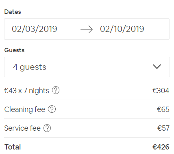Click the €57 service fee amount
The image size is (174, 154).
(x=163, y=128)
